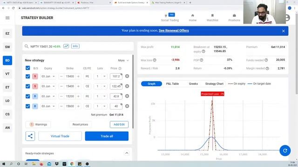Open the VT sidebar item
The height and width of the screenshot is (167, 298).
[x=7, y=74]
